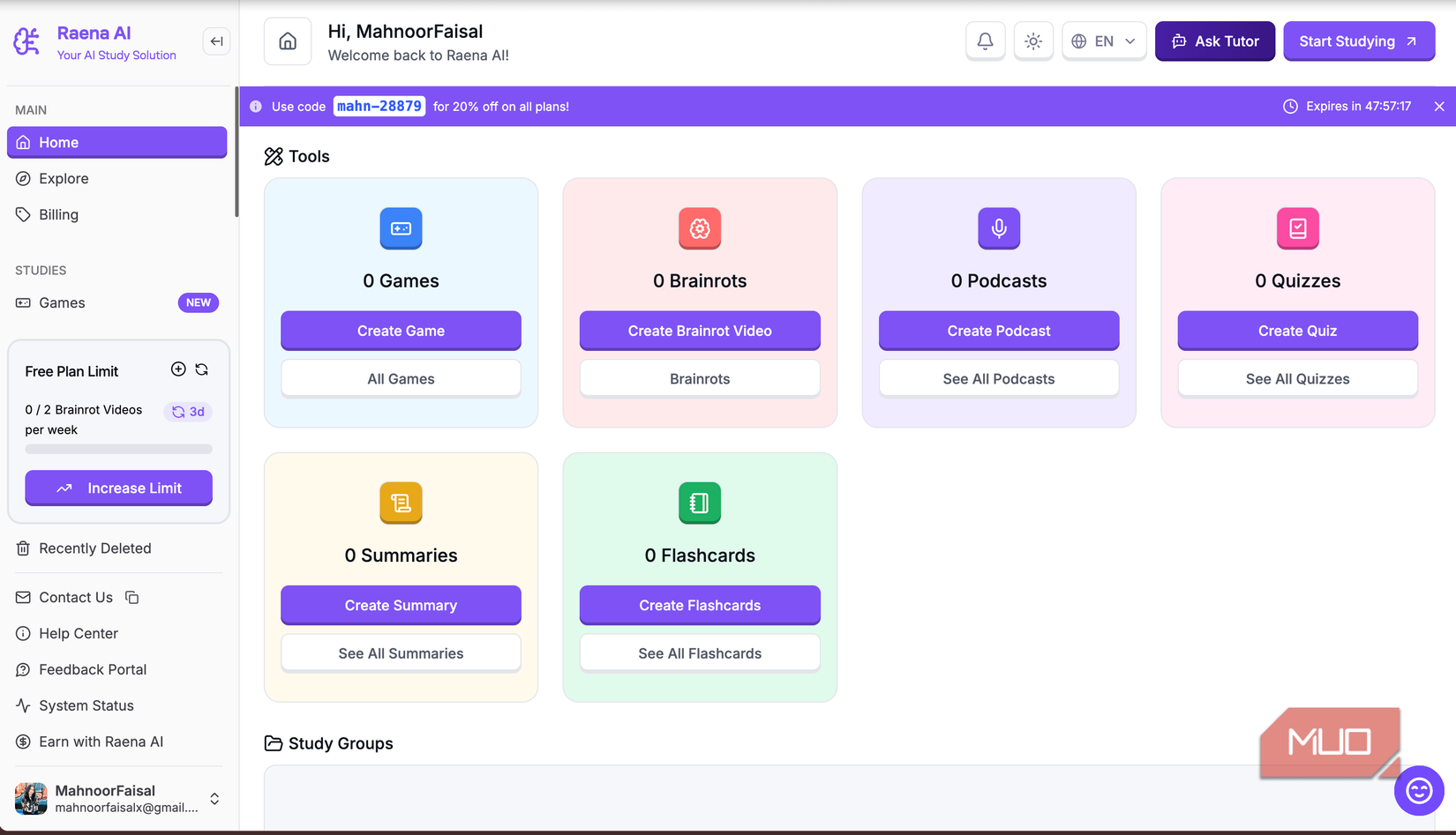Open the EN language dropdown
The height and width of the screenshot is (835, 1456).
(1104, 41)
